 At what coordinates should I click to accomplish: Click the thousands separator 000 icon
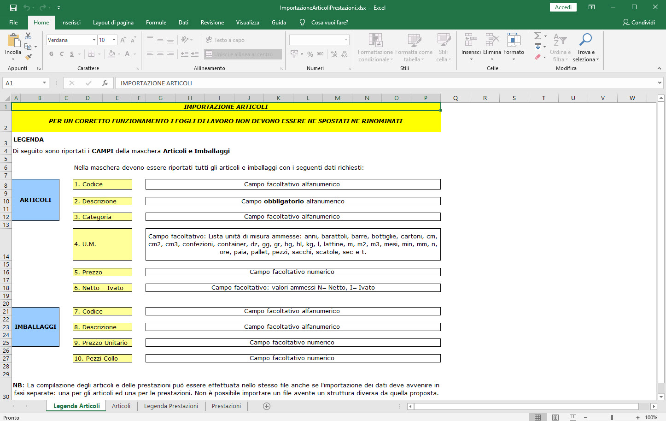point(320,54)
